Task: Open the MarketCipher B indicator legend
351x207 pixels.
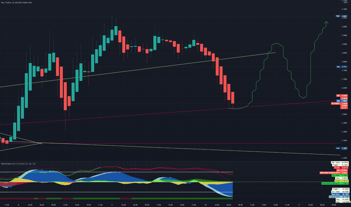Action: pyautogui.click(x=18, y=164)
